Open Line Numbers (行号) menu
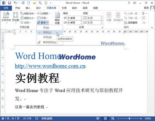The image size is (155, 121). pos(42,18)
